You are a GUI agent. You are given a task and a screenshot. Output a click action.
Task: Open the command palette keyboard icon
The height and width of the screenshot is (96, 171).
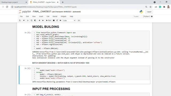79,21
